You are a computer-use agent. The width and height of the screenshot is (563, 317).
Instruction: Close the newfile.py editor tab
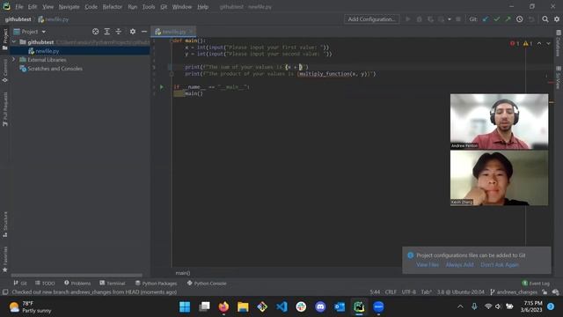[191, 32]
